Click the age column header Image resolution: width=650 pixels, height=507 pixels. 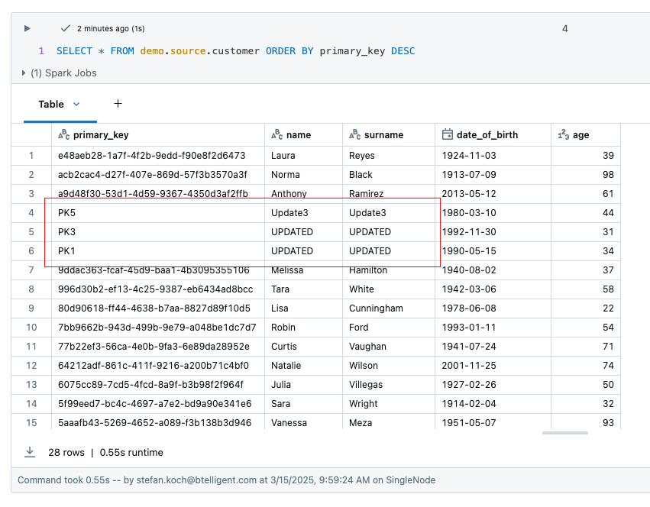[x=580, y=135]
